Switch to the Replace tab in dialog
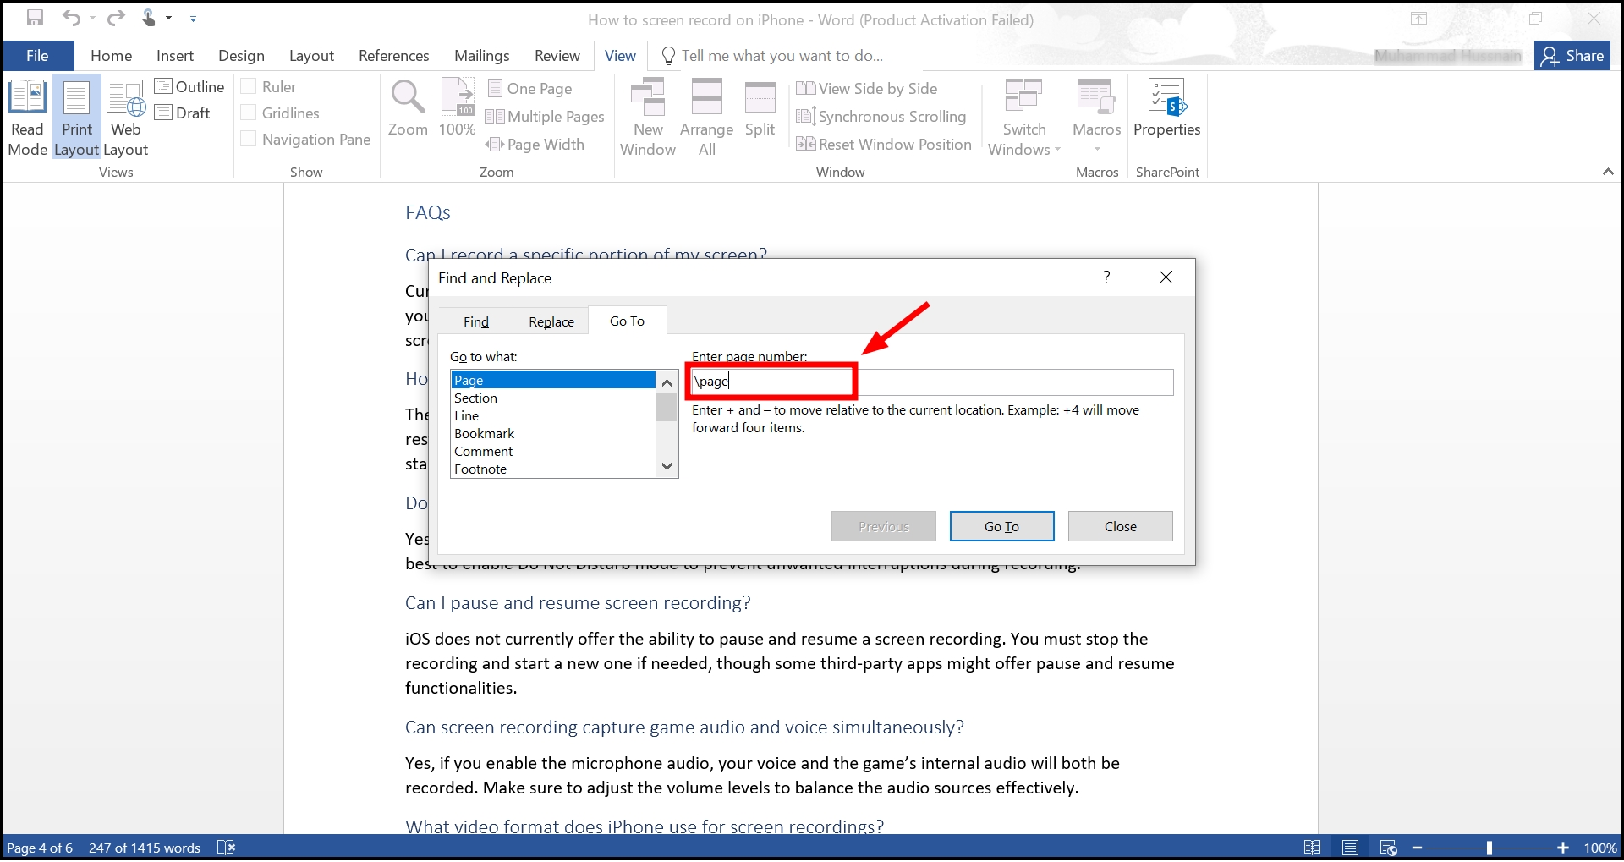This screenshot has width=1624, height=862. click(551, 321)
